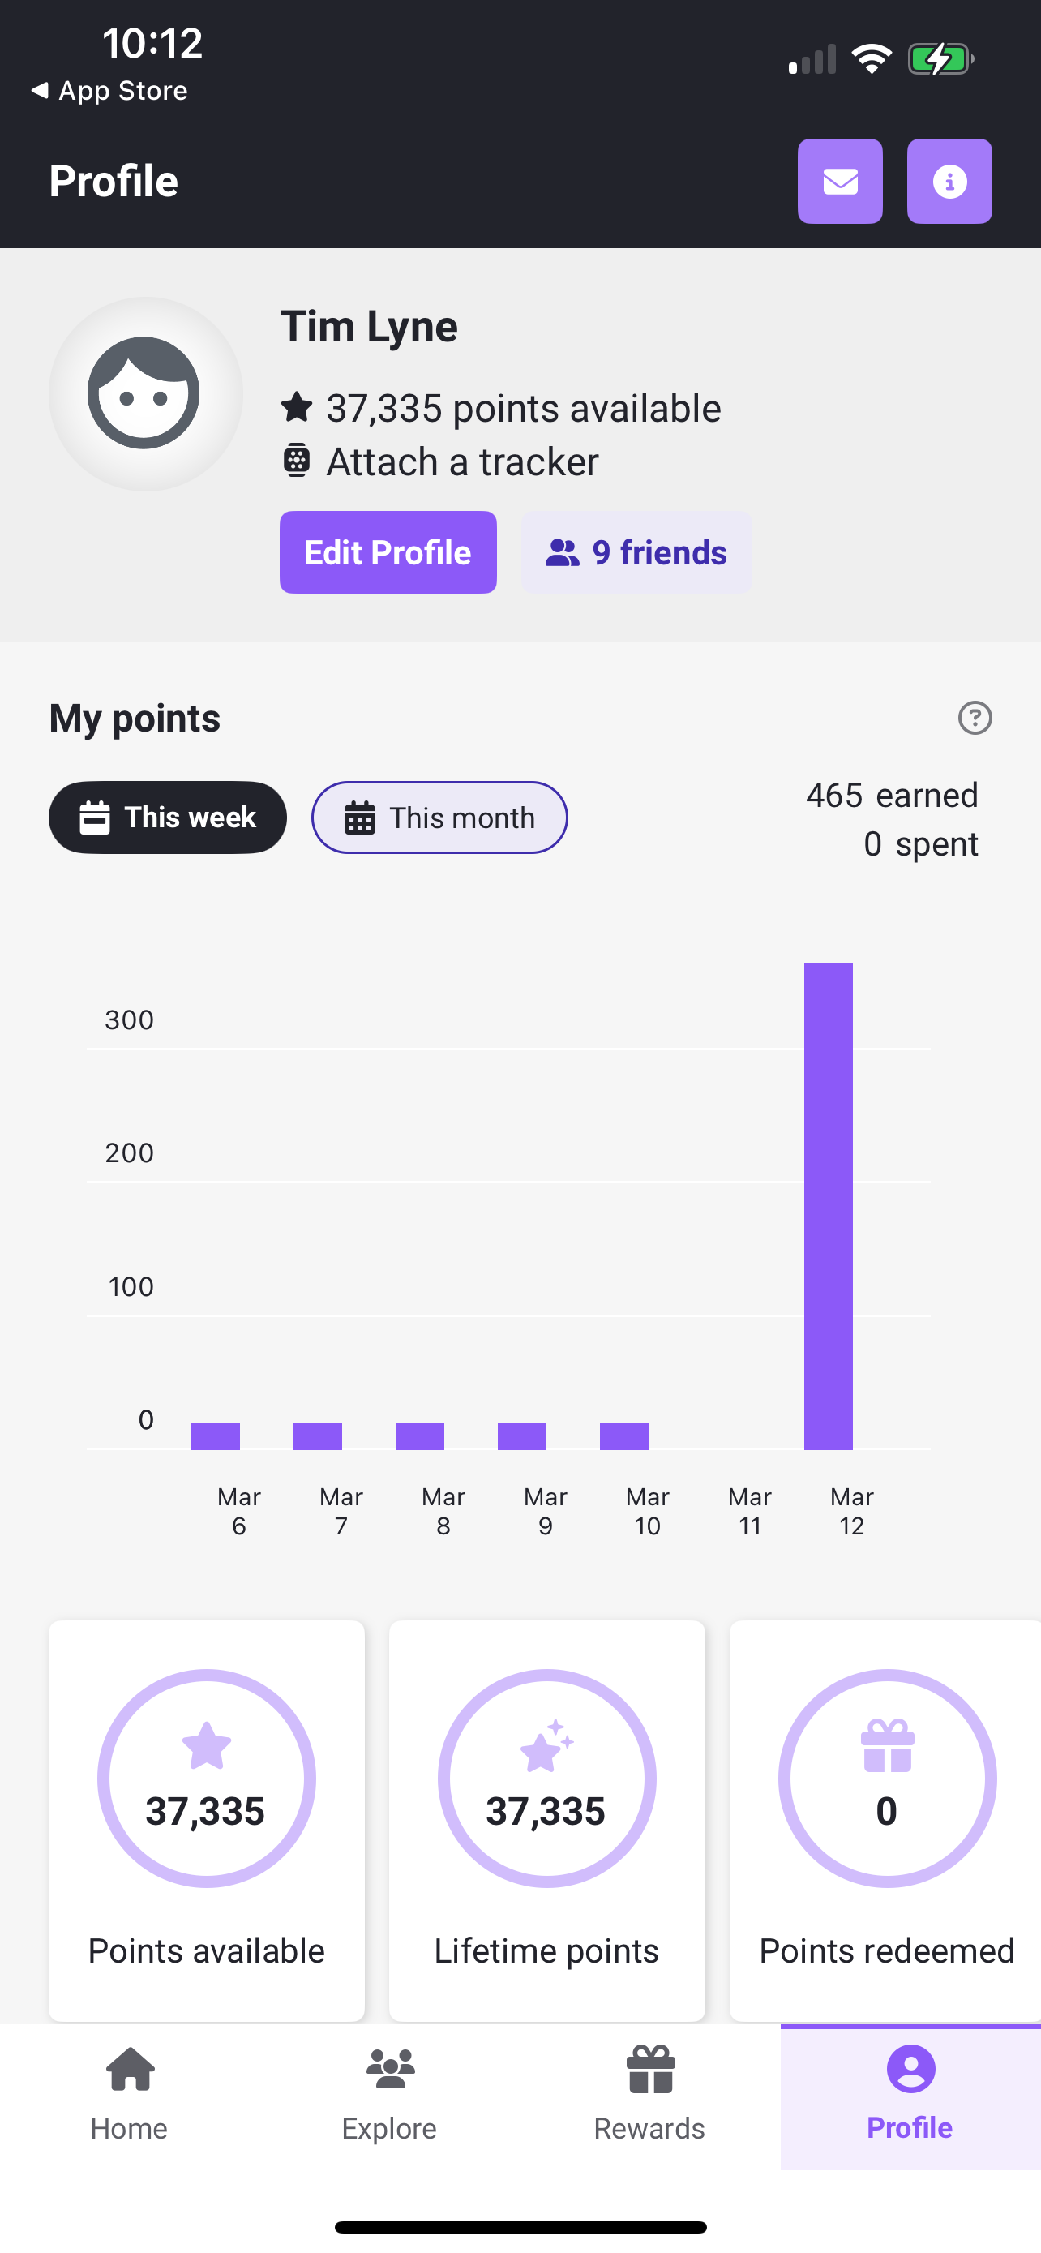Open the Rewards tab
Viewport: 1041px width, 2253px height.
[649, 2095]
